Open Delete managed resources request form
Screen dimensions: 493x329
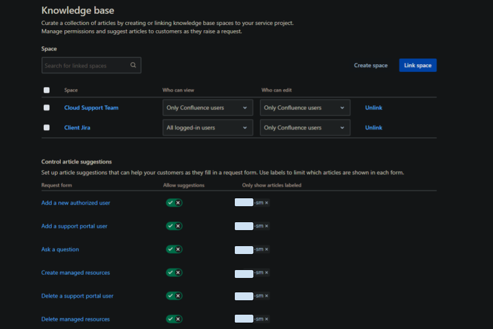[76, 319]
